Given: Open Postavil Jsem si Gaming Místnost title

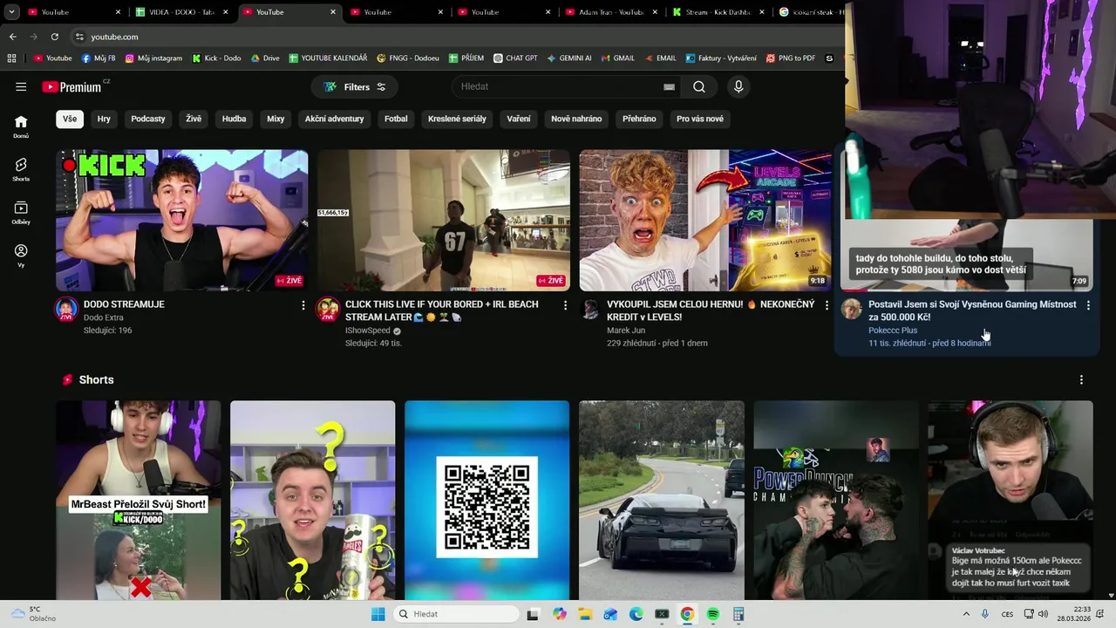Looking at the screenshot, I should (x=972, y=311).
